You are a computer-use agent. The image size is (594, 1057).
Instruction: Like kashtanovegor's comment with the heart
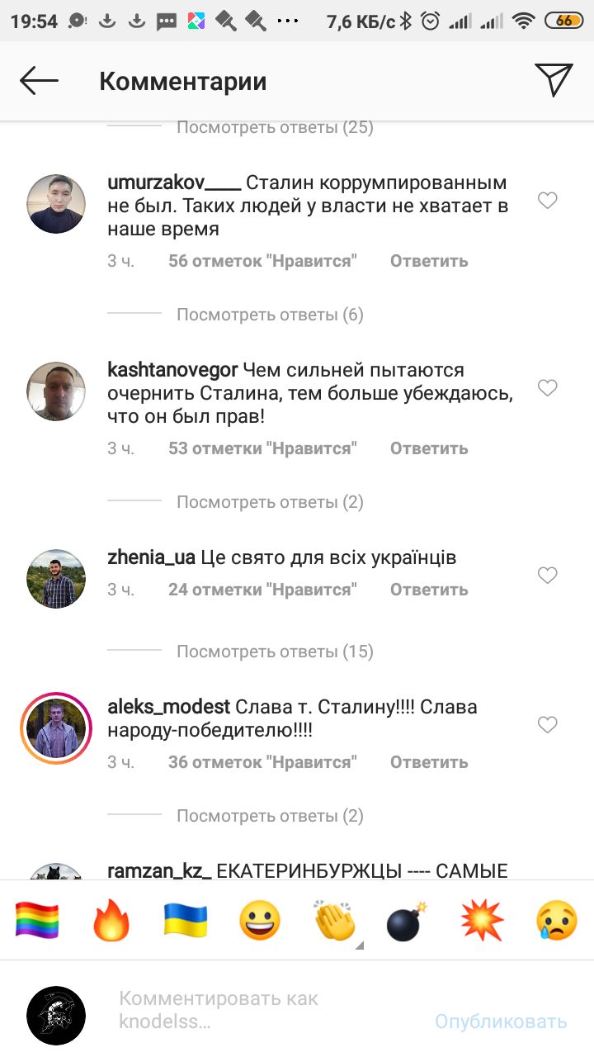(548, 388)
